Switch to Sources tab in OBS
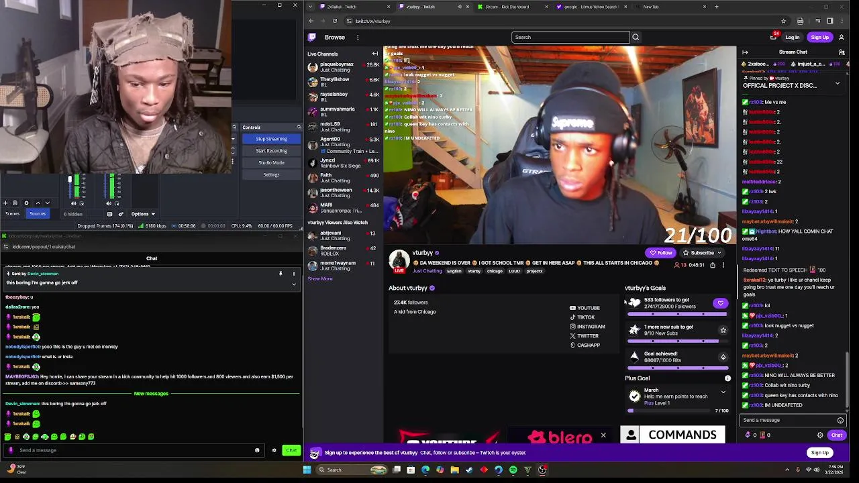Screen dimensions: 859x483 [38, 214]
